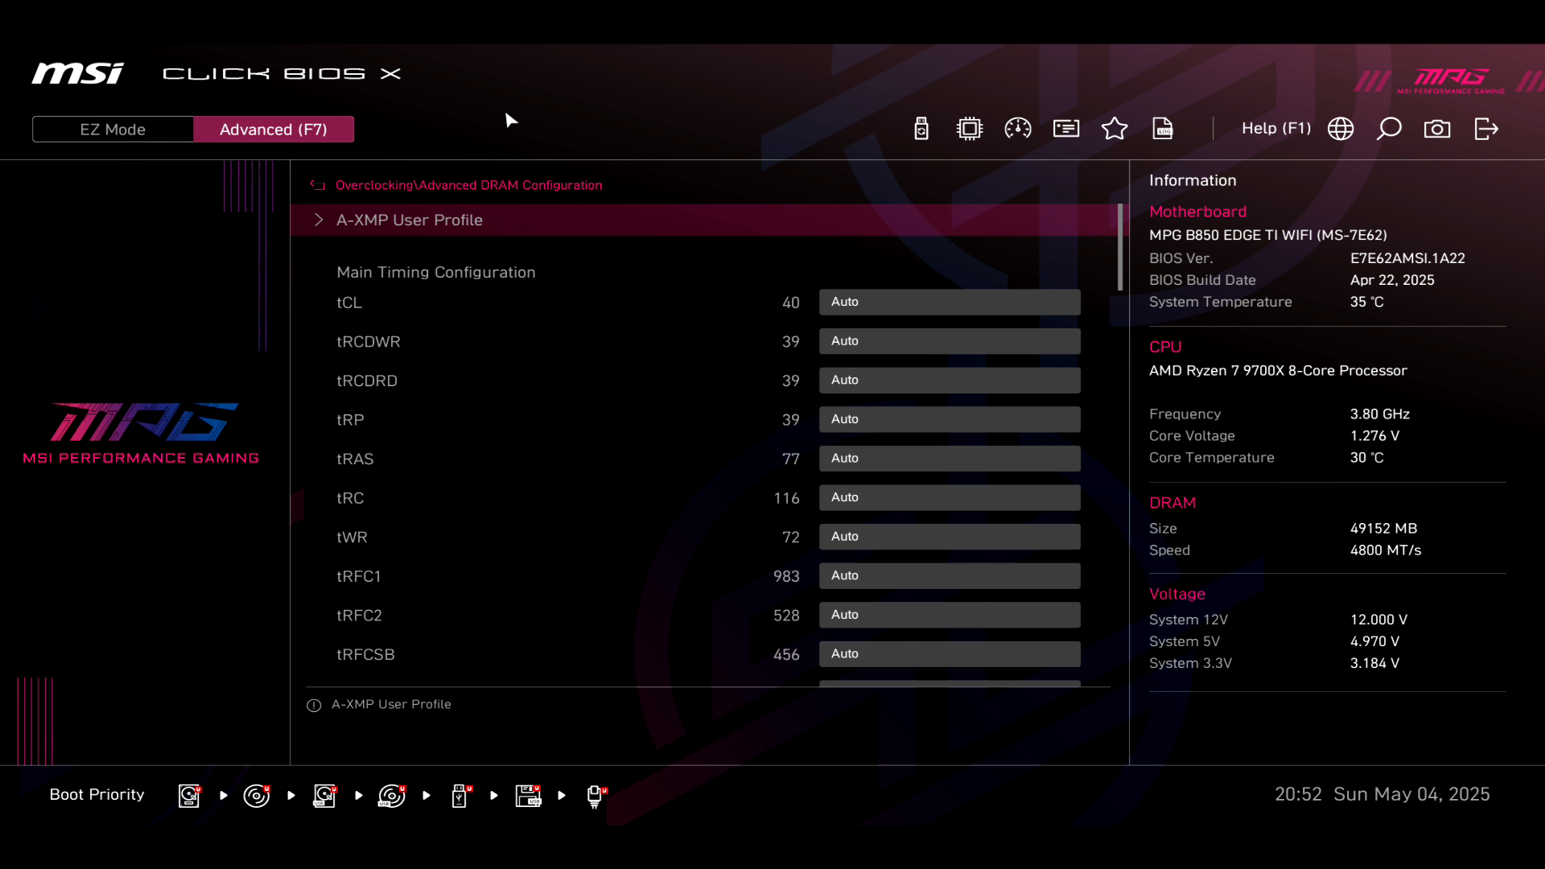1545x869 pixels.
Task: Click the exit door icon
Action: click(x=1486, y=129)
